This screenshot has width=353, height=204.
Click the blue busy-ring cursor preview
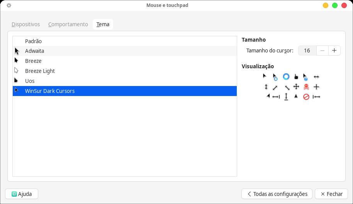(286, 77)
